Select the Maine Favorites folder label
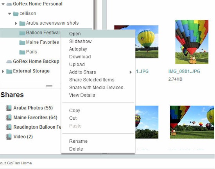This screenshot has height=169, width=215. click(43, 42)
